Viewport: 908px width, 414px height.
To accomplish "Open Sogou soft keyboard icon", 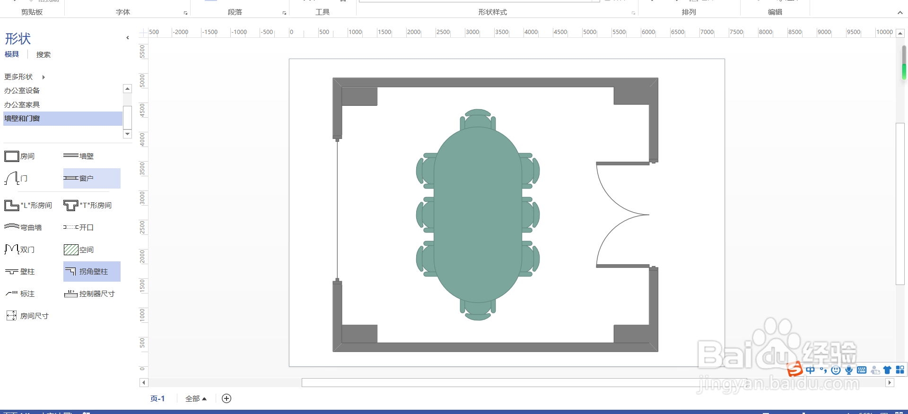I will pos(862,370).
